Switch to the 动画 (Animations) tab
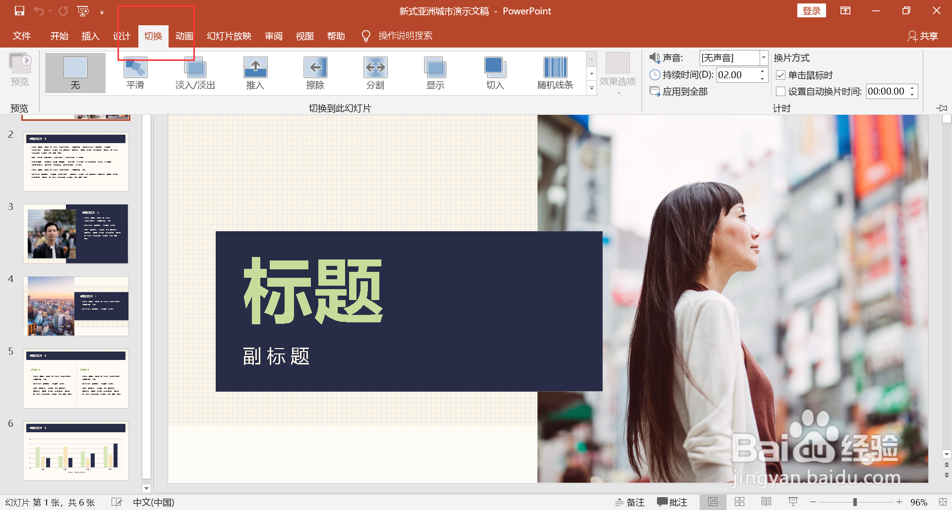This screenshot has width=952, height=510. click(x=183, y=36)
